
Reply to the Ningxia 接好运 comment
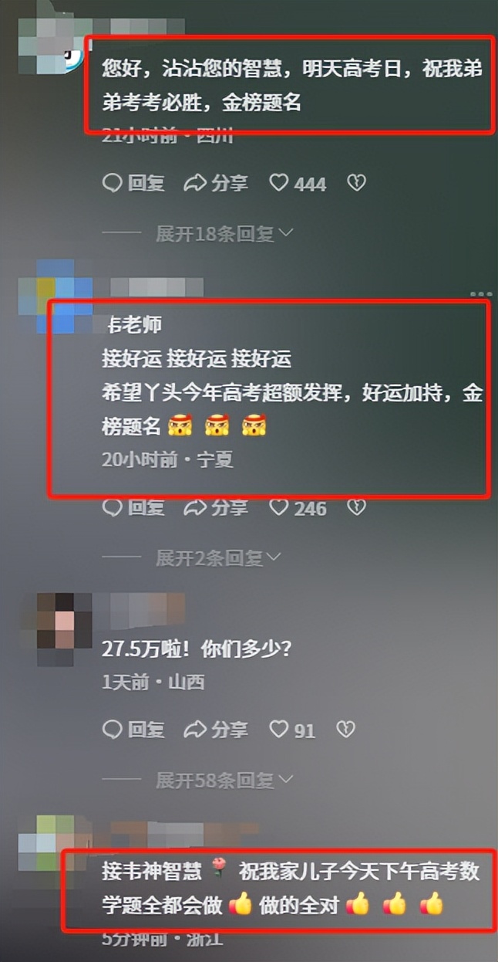click(133, 507)
